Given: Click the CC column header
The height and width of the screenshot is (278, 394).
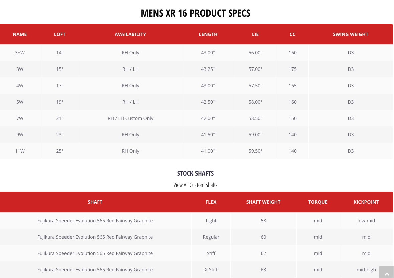Looking at the screenshot, I should point(292,34).
